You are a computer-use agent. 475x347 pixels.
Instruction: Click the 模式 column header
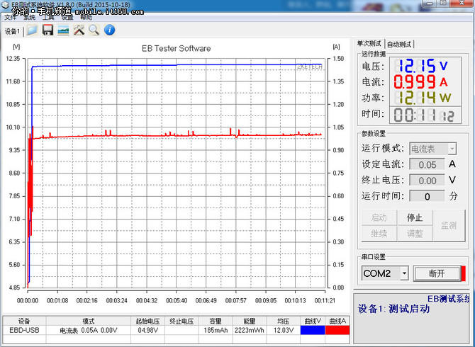89,321
